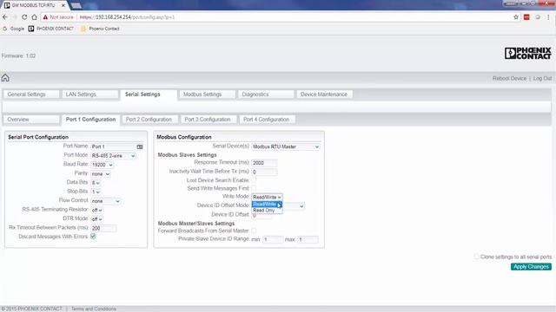
Task: Open the Data Bits dropdown
Action: [x=96, y=183]
